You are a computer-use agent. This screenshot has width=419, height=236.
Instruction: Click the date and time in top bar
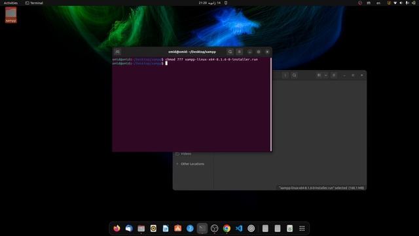pos(209,3)
